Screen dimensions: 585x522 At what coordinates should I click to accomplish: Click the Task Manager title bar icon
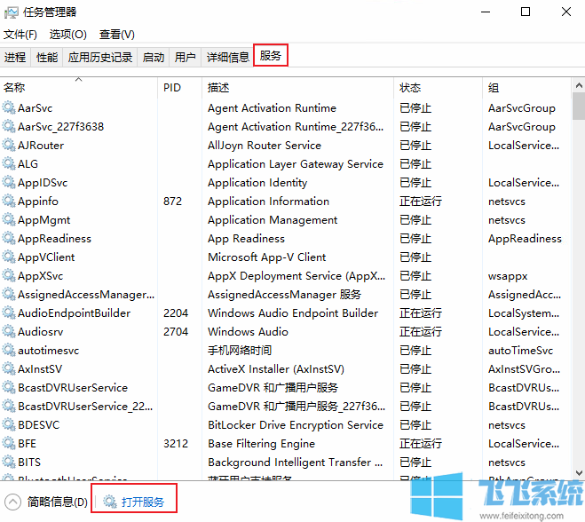(x=12, y=12)
